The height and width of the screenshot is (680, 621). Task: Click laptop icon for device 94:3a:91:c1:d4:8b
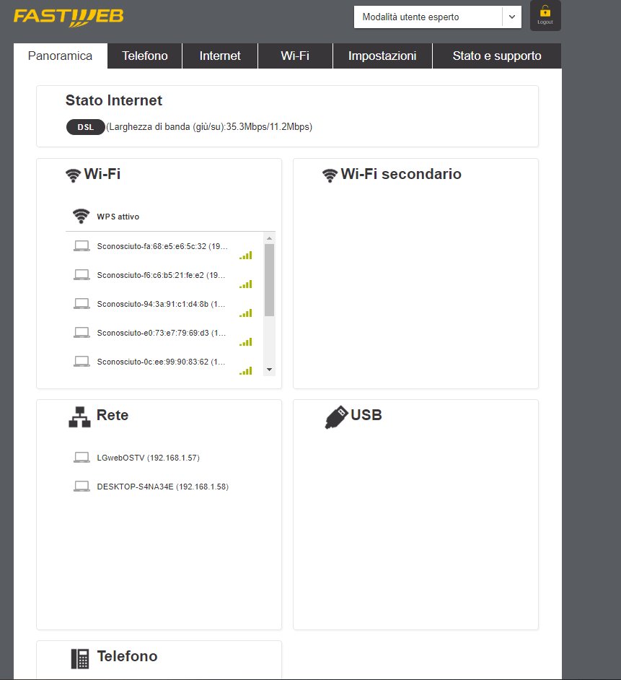(82, 304)
